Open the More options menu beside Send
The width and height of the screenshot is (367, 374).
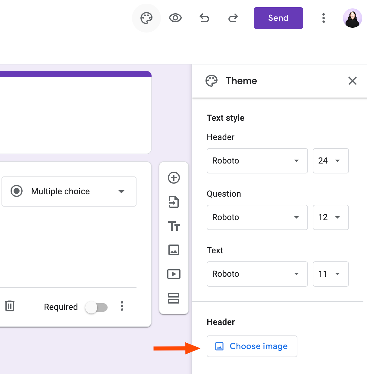coord(324,18)
